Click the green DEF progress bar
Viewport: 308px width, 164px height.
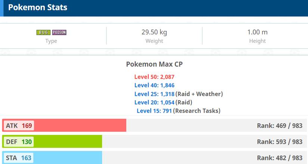pos(52,141)
